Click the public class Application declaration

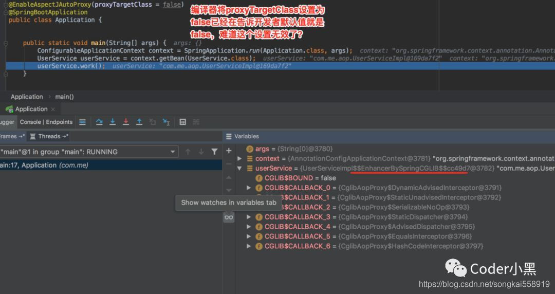pos(55,20)
